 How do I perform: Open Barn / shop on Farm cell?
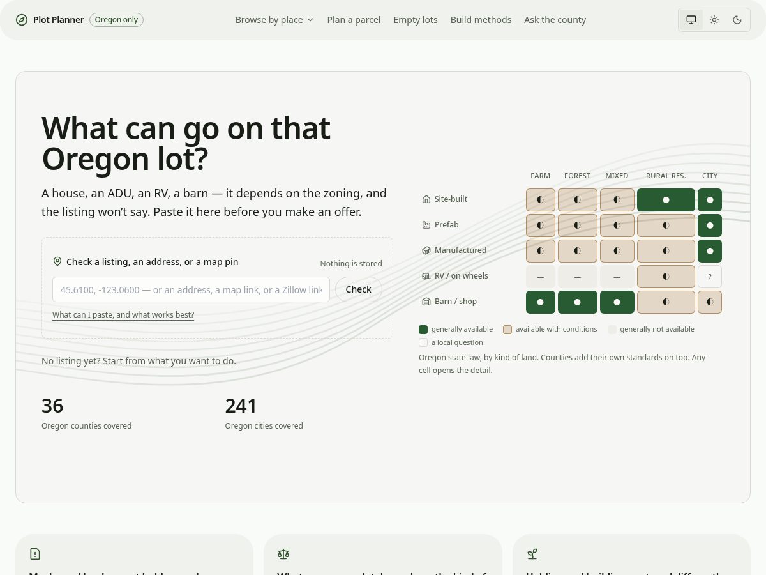[x=541, y=302]
